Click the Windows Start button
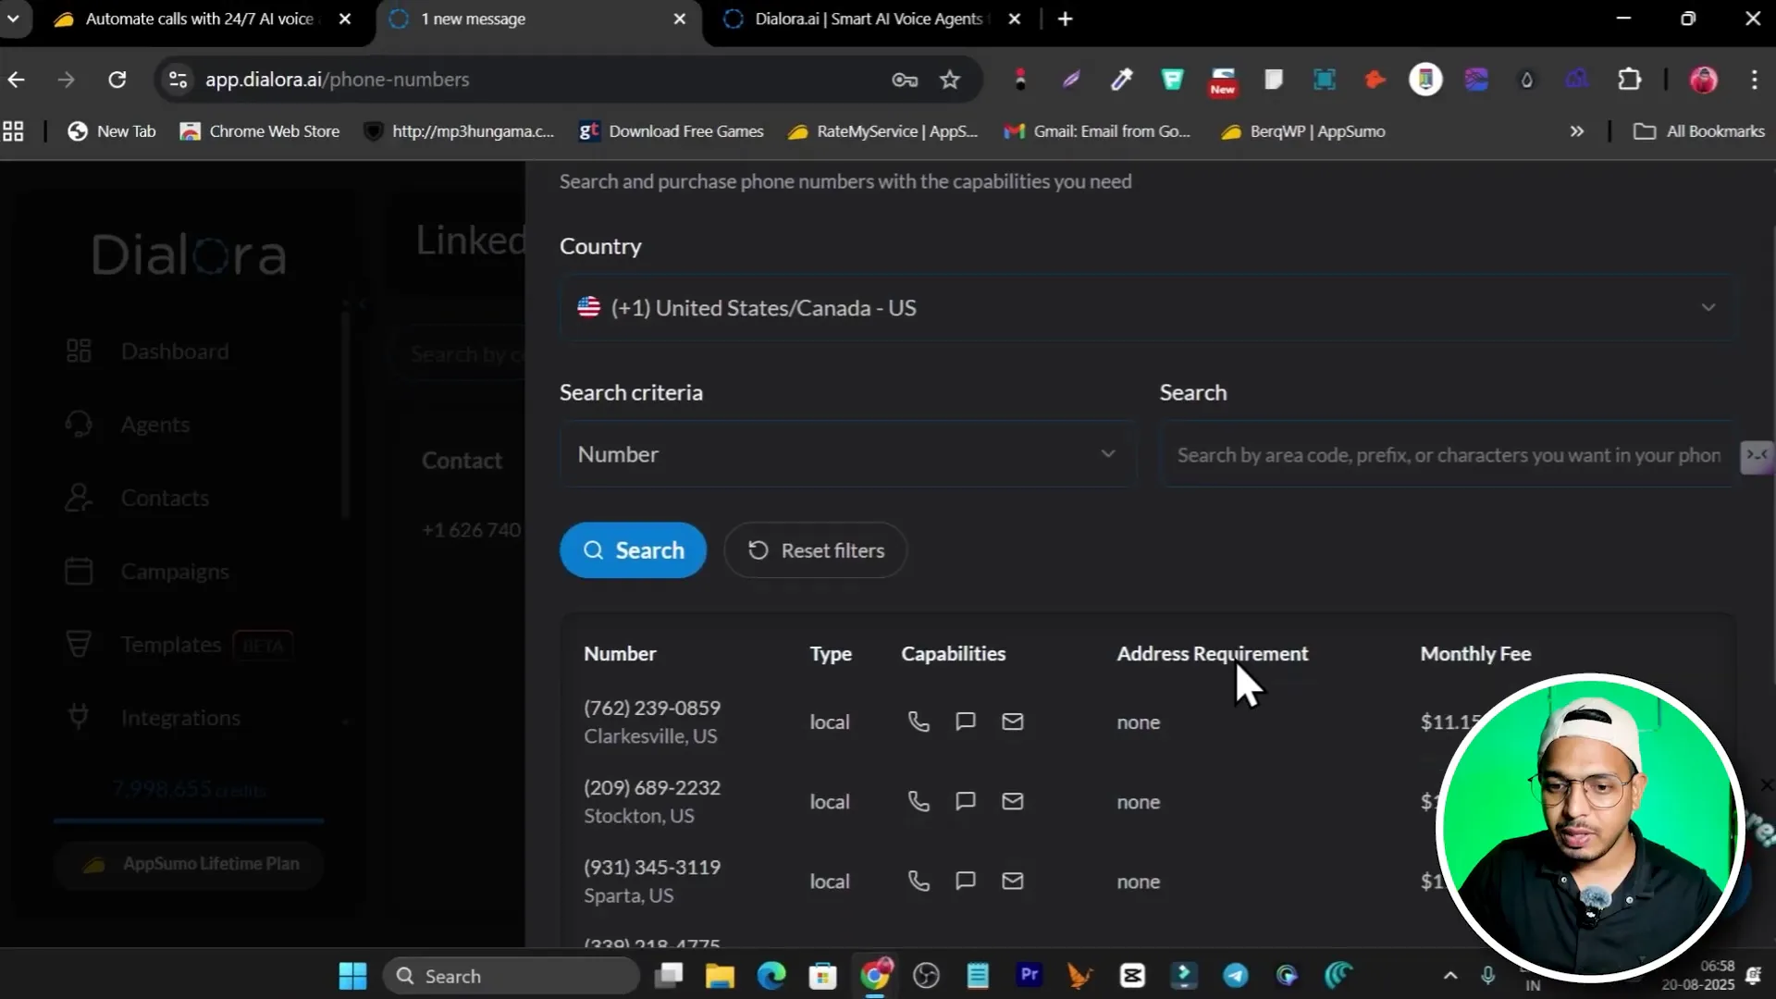 [352, 976]
